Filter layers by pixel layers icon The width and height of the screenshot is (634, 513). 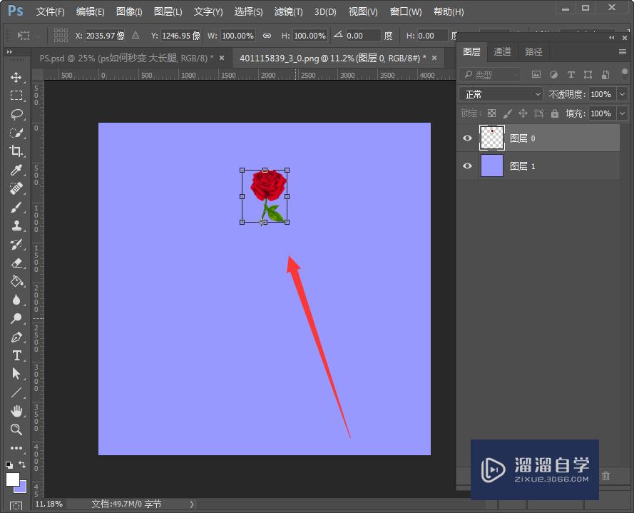[536, 74]
